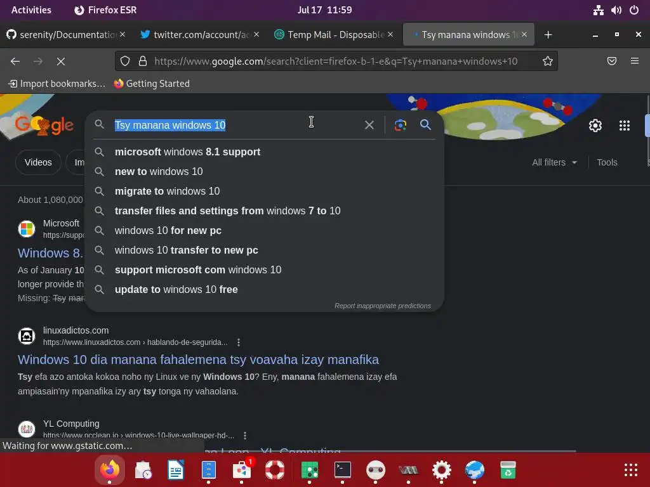Expand the All filters dropdown
Image resolution: width=650 pixels, height=487 pixels.
554,162
